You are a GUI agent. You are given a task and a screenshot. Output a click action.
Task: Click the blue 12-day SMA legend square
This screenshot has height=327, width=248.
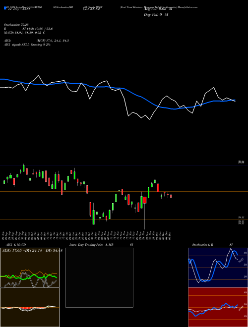(5, 8)
